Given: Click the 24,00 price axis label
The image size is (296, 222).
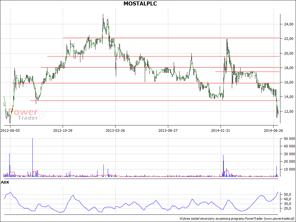Looking at the screenshot, I should (x=289, y=24).
